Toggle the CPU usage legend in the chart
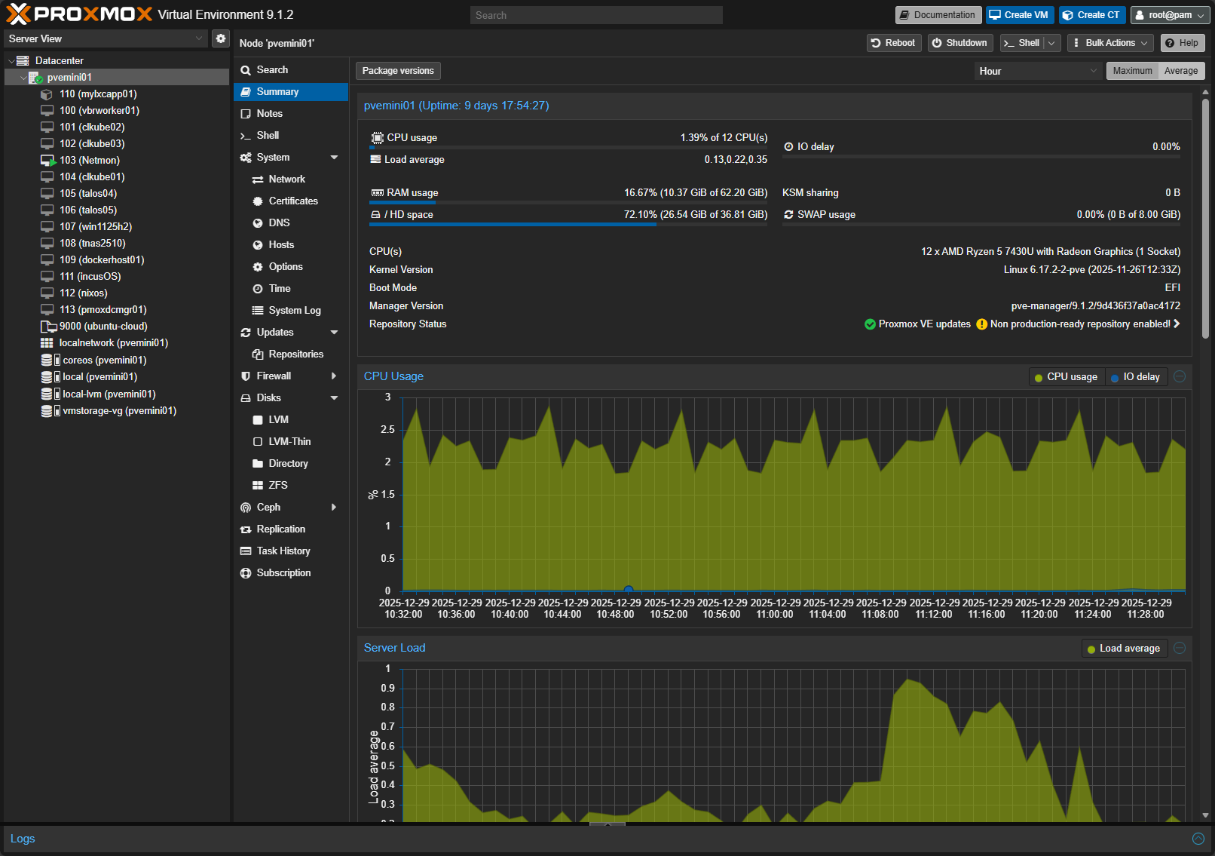The image size is (1215, 856). (x=1066, y=376)
